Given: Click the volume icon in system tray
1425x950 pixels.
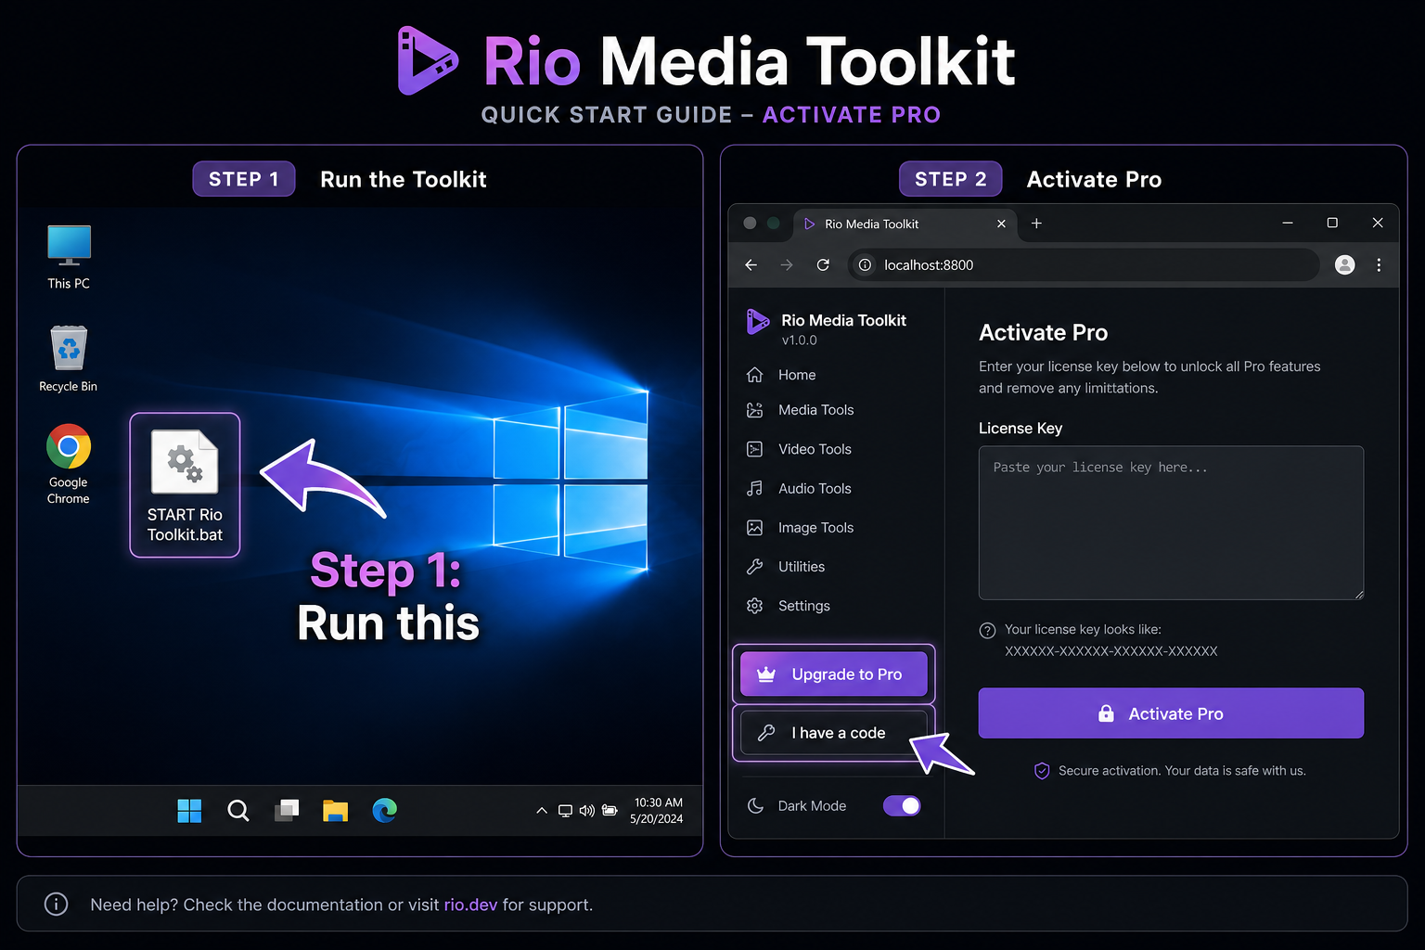Looking at the screenshot, I should (x=587, y=811).
